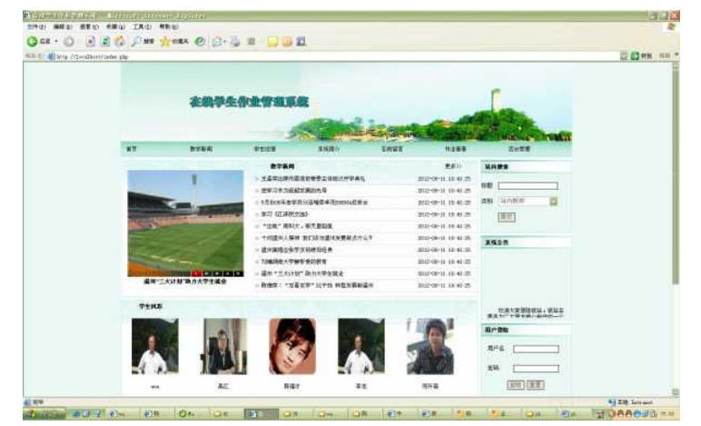Expand the search category dropdown
The image size is (701, 426).
(x=554, y=201)
